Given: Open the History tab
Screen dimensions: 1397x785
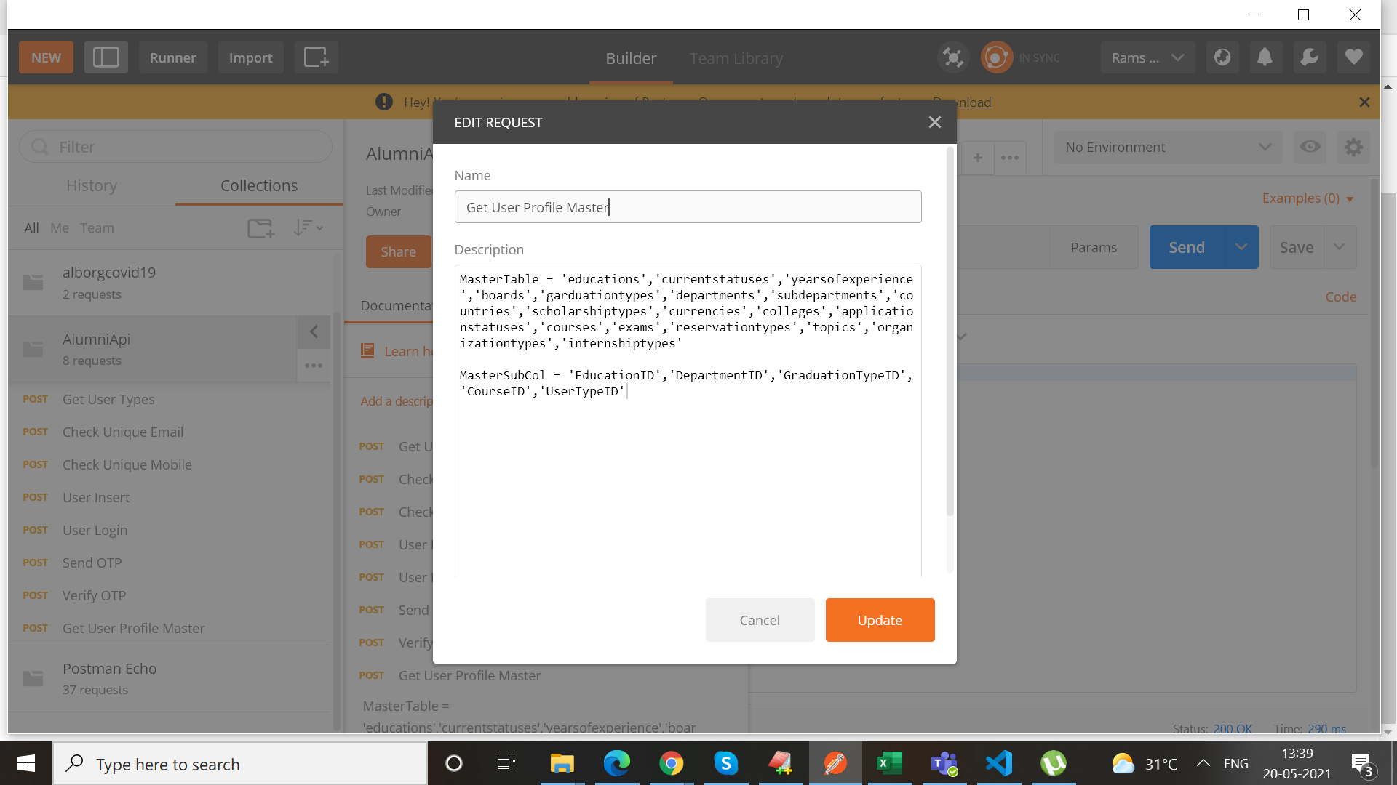Looking at the screenshot, I should 92,185.
